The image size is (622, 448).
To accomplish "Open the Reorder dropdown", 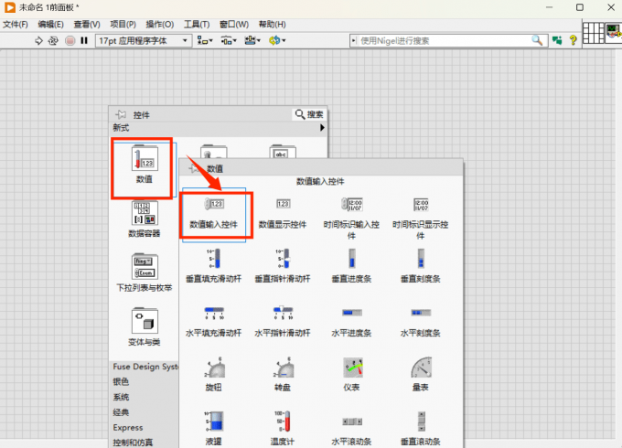I will click(x=277, y=40).
